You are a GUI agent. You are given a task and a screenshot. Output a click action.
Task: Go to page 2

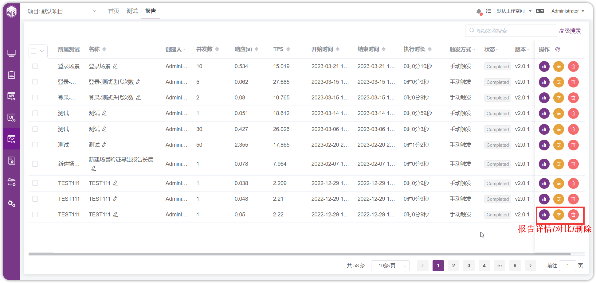click(x=453, y=266)
